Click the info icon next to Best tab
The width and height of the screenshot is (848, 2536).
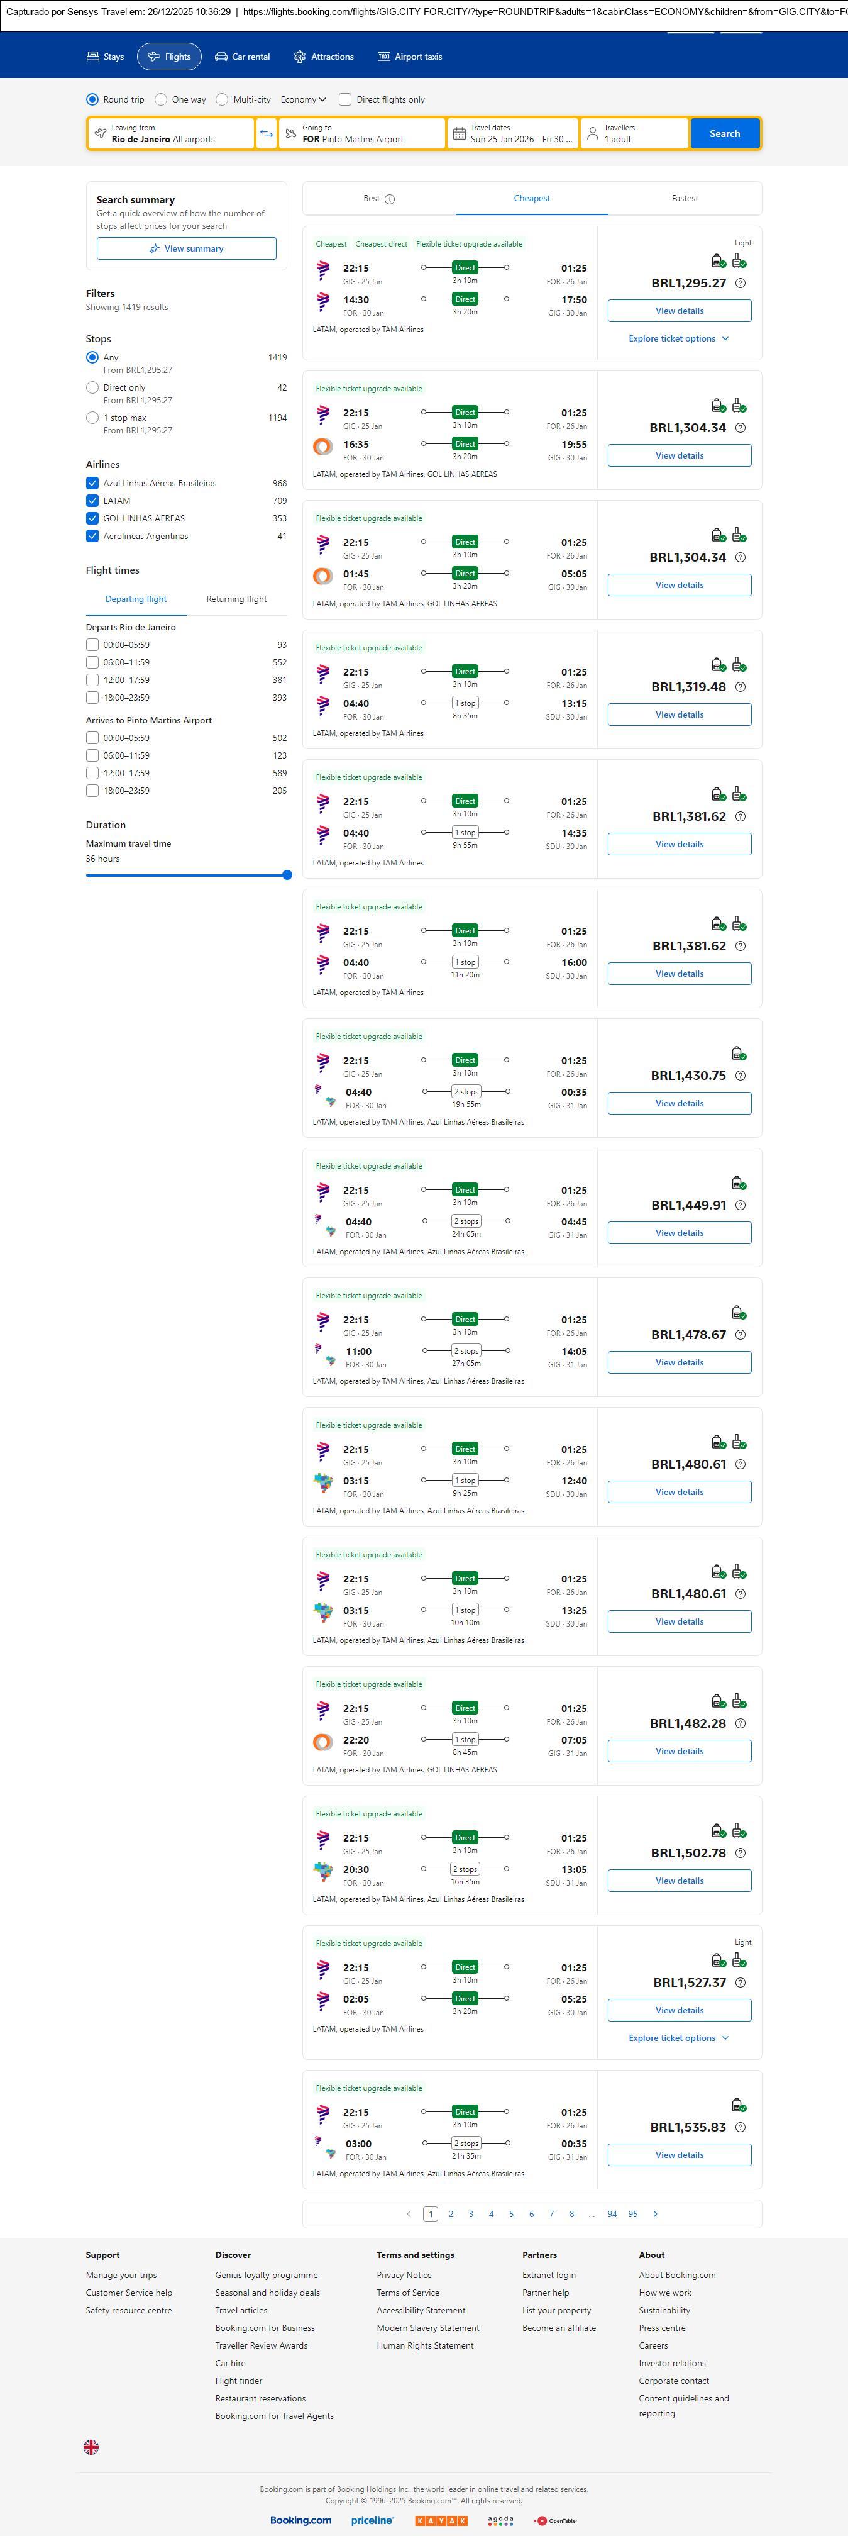click(390, 199)
